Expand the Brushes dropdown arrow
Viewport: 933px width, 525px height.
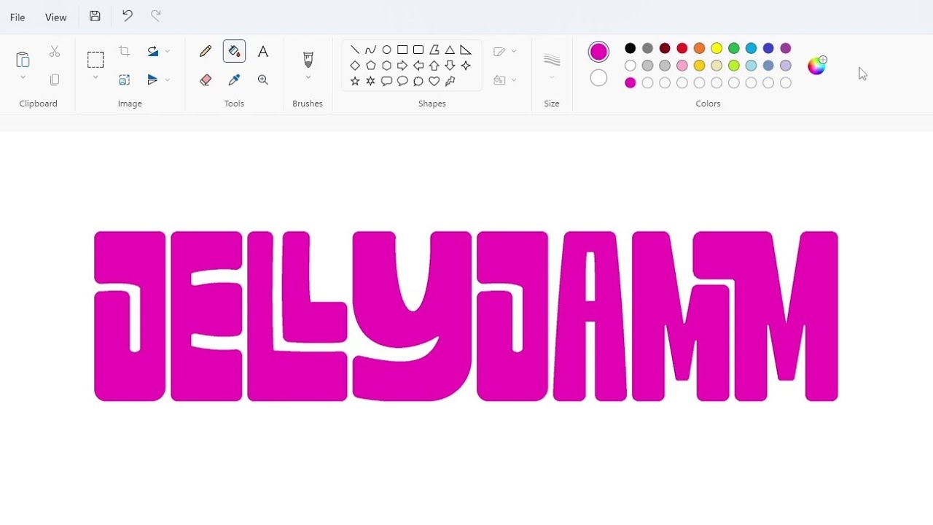308,77
